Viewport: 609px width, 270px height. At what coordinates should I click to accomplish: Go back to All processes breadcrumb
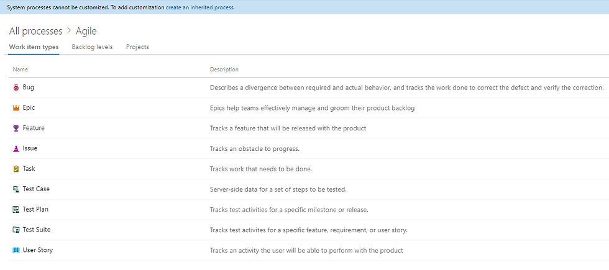pos(36,31)
